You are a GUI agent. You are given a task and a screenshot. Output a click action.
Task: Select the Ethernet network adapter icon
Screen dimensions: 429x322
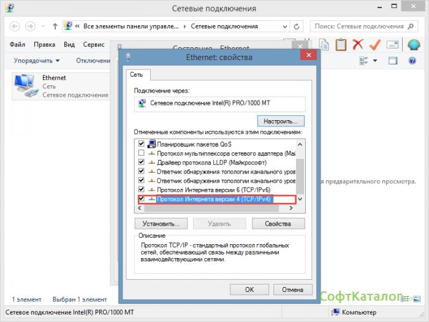pyautogui.click(x=25, y=86)
